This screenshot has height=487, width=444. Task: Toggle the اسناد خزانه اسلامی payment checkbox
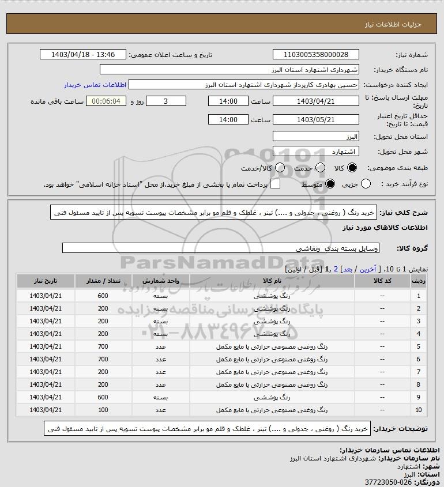pyautogui.click(x=275, y=184)
